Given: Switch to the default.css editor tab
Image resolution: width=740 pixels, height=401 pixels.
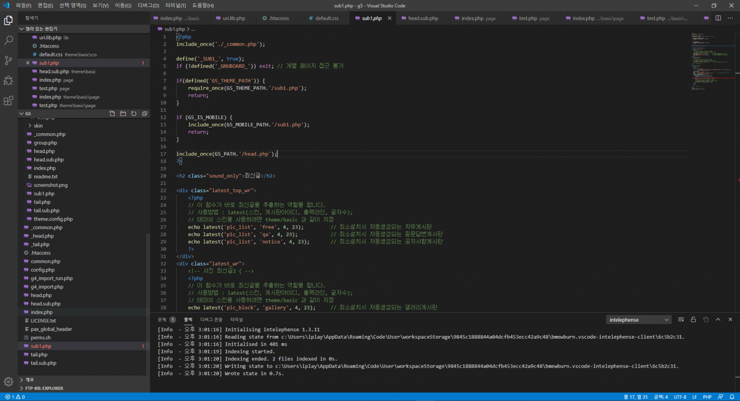Looking at the screenshot, I should tap(327, 18).
